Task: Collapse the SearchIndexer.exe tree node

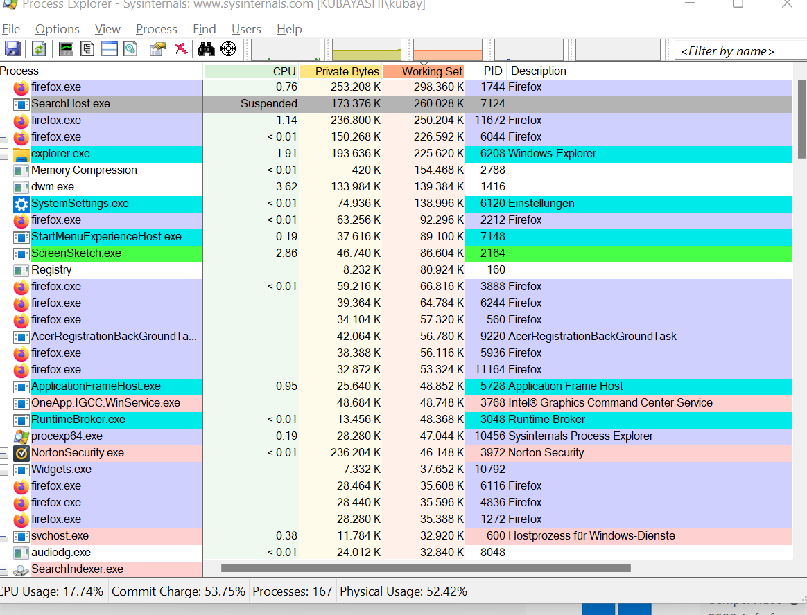Action: 3,569
